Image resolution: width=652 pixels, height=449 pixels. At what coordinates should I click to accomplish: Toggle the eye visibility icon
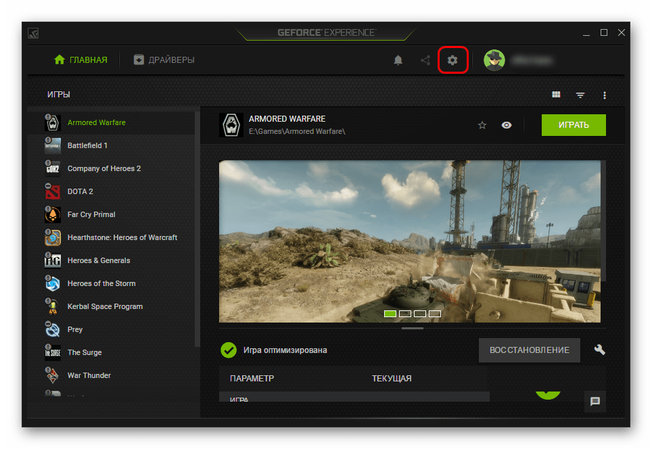click(x=507, y=125)
